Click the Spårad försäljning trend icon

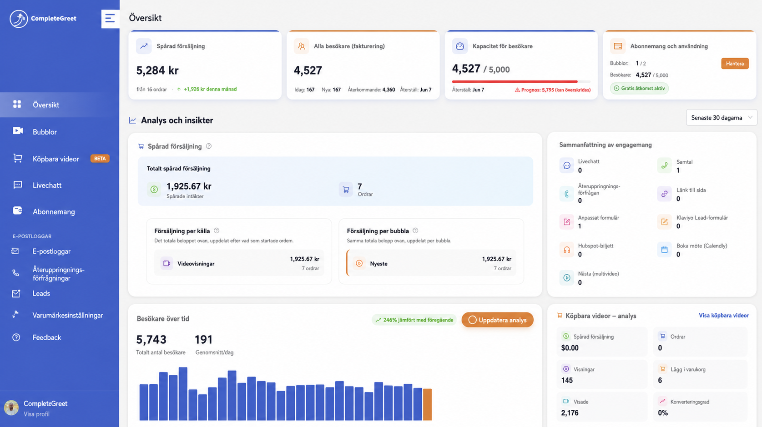click(144, 46)
